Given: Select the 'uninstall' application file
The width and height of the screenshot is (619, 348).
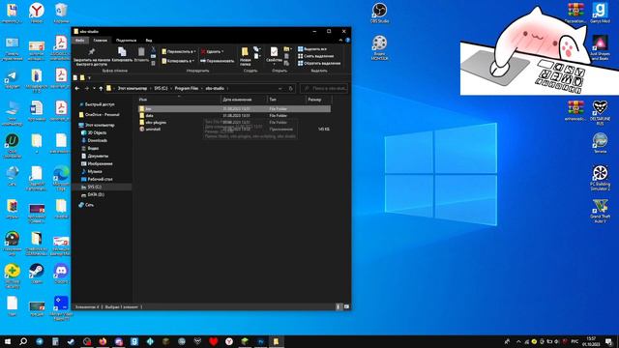Looking at the screenshot, I should point(234,129).
